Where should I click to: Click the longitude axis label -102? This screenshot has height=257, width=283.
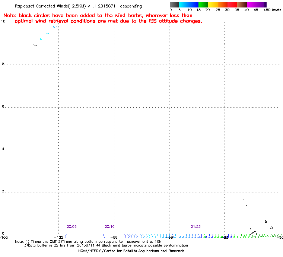[58, 237]
